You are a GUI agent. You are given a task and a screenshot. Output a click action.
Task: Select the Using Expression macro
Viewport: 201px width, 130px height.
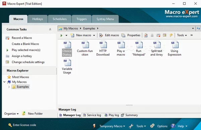point(175,49)
